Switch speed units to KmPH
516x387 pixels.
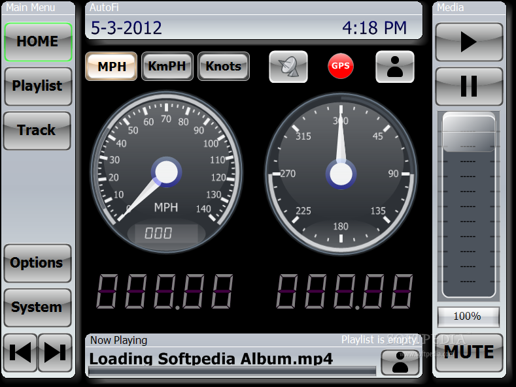[167, 67]
